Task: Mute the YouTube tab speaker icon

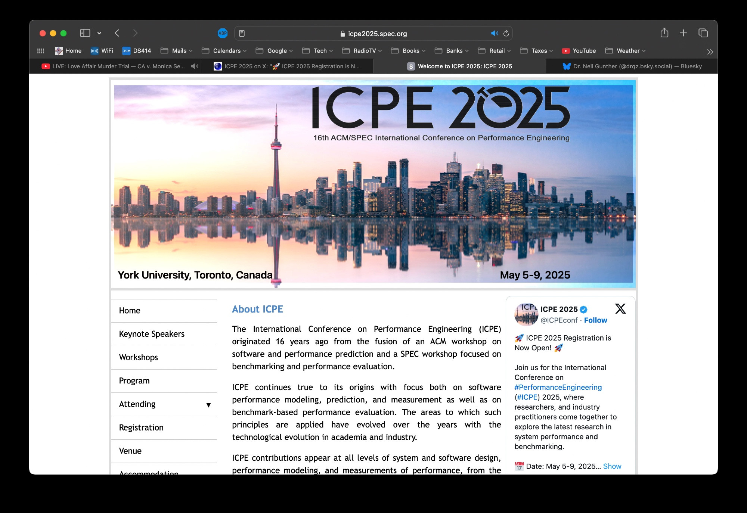Action: point(194,66)
